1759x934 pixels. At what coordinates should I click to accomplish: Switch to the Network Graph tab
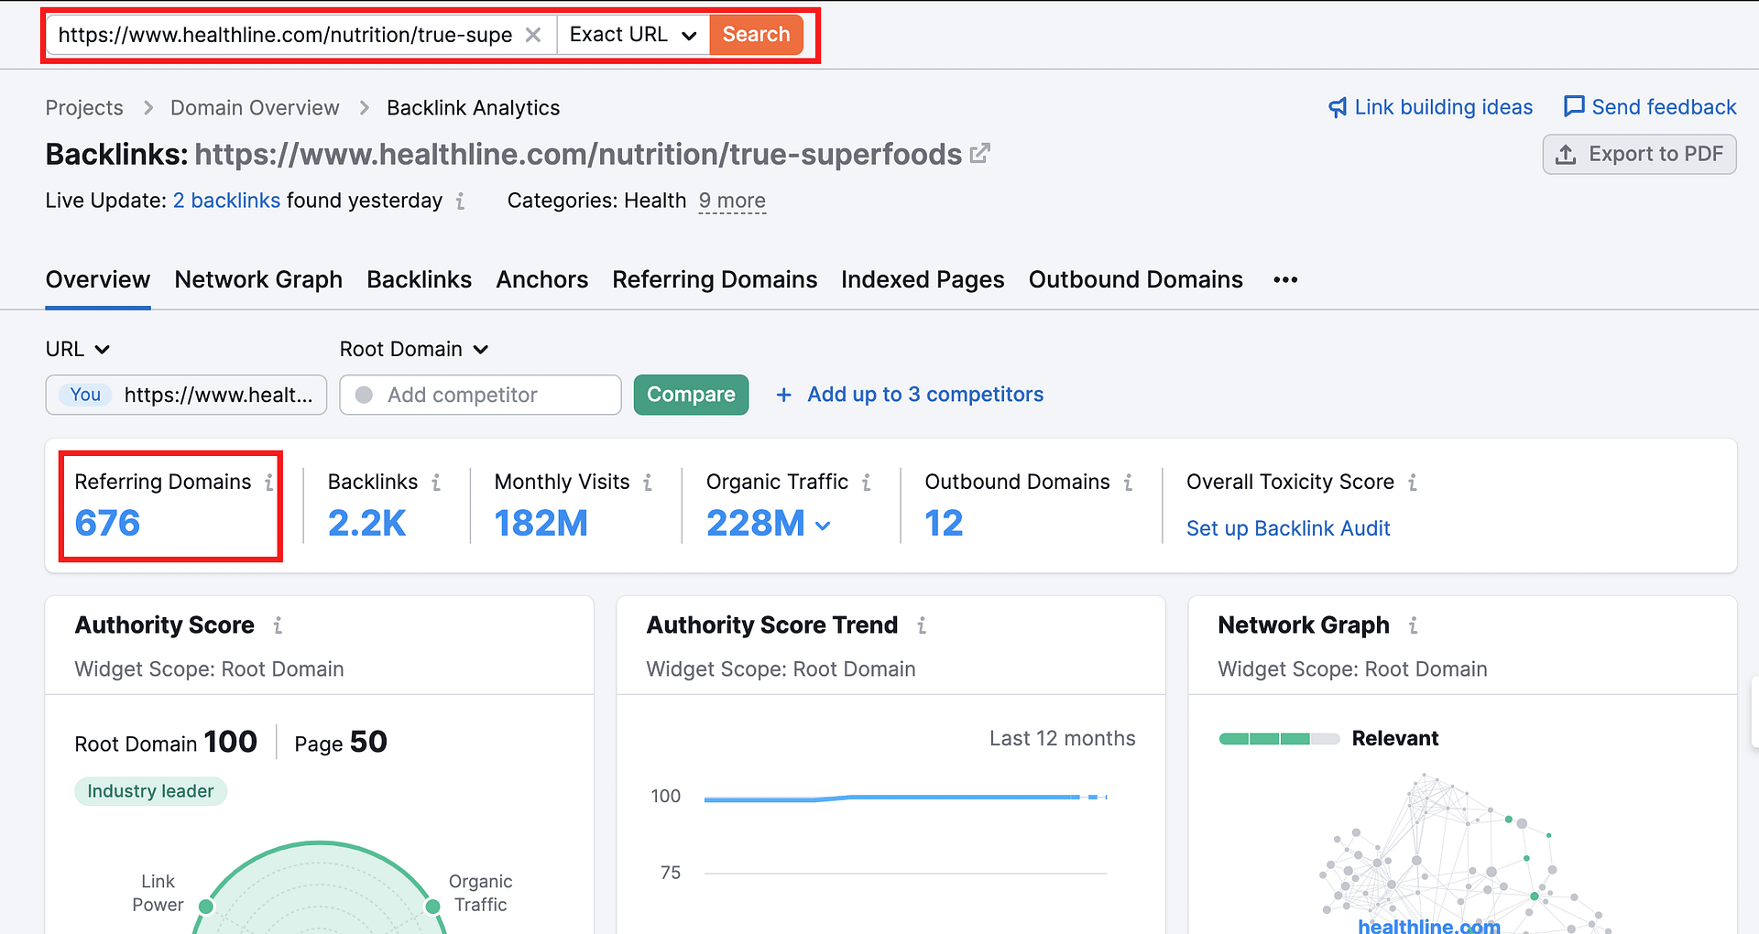[258, 280]
